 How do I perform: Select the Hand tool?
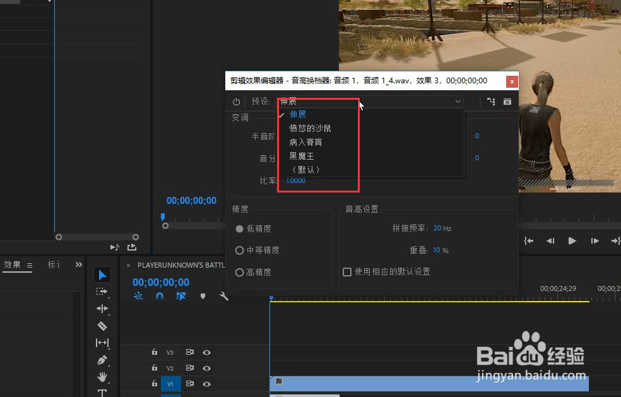(102, 377)
